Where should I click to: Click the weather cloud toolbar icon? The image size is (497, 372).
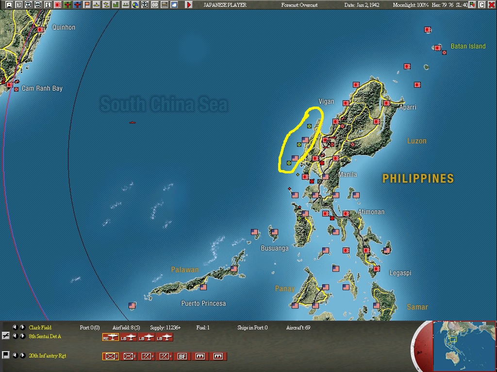coord(174,4)
